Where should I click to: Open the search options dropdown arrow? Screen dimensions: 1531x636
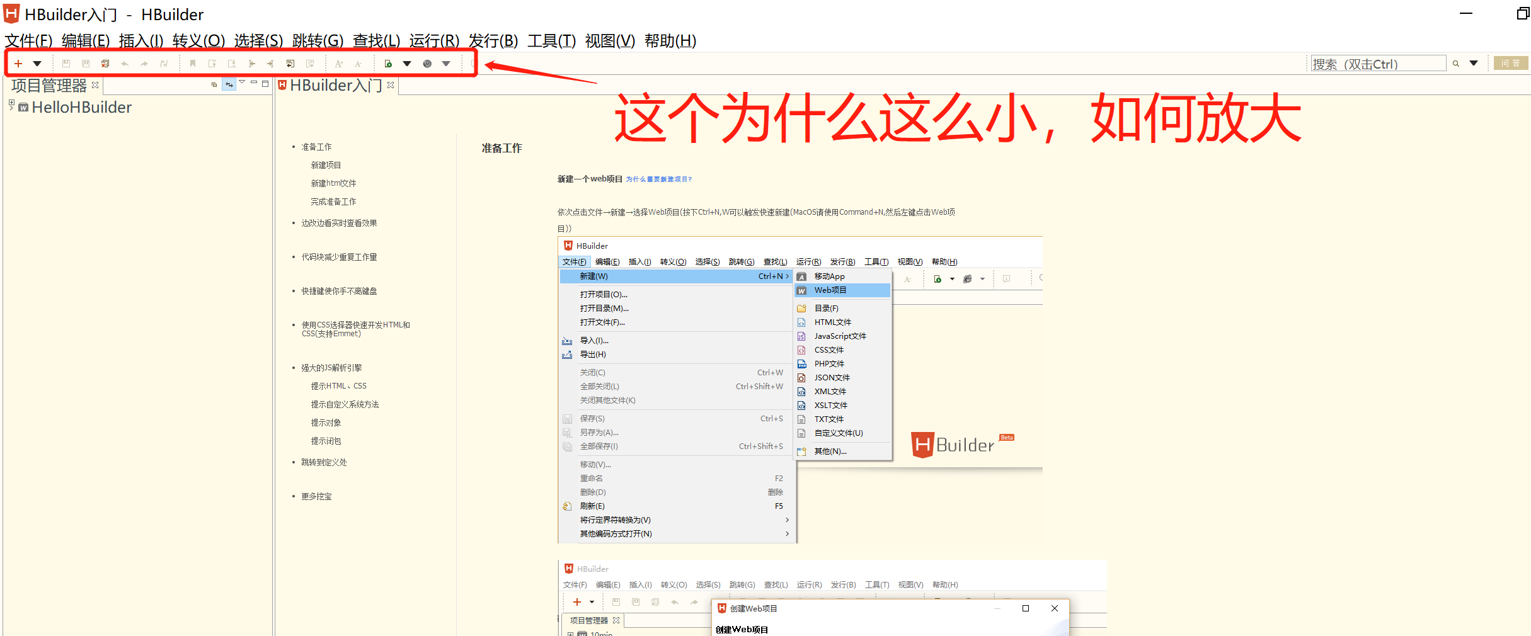coord(1474,63)
